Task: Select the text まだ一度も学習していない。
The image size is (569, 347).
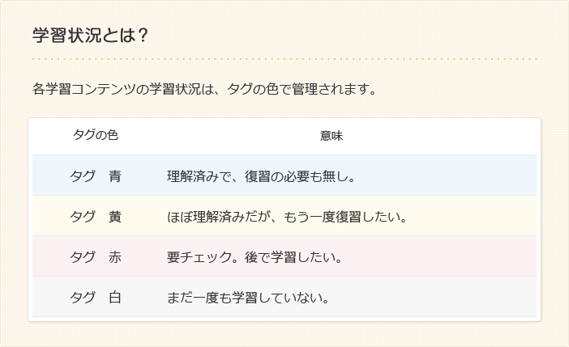Action: [248, 298]
